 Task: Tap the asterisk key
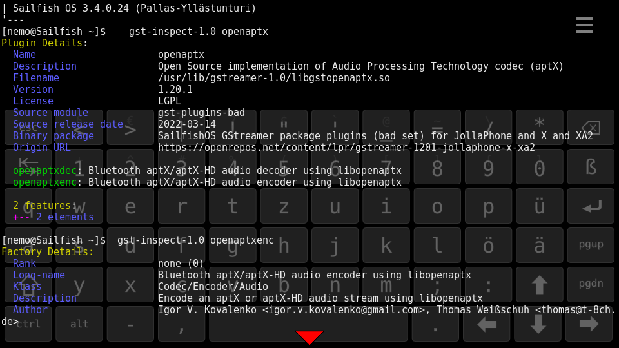(x=539, y=127)
